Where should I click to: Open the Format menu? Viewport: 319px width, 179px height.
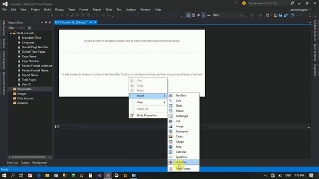tap(84, 9)
